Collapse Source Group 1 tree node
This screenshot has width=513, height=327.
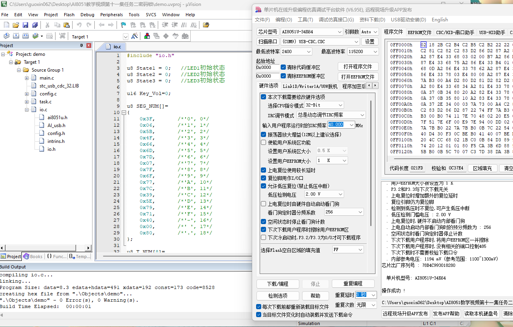click(19, 70)
